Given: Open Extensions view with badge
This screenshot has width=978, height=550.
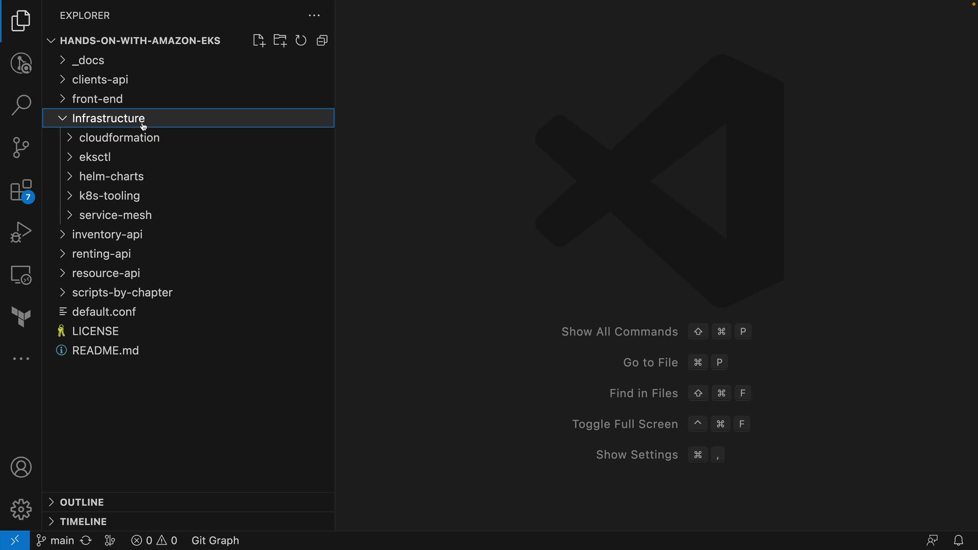Looking at the screenshot, I should coord(21,191).
